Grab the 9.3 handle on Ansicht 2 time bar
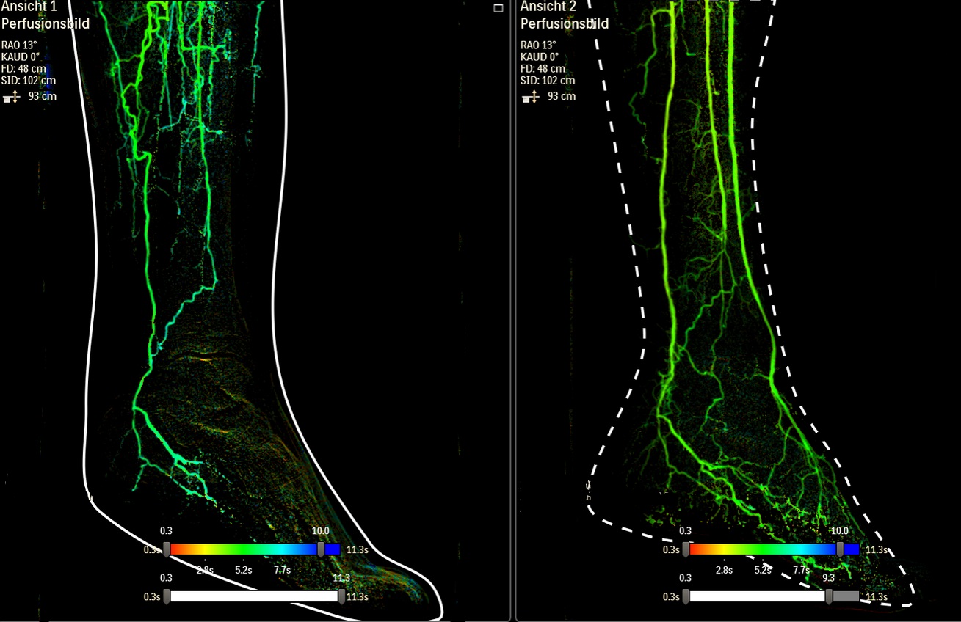The height and width of the screenshot is (622, 961). (x=829, y=596)
